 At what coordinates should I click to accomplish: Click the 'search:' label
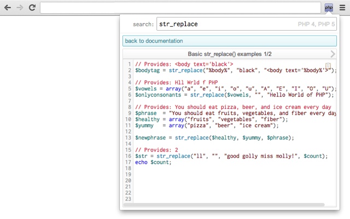[143, 24]
